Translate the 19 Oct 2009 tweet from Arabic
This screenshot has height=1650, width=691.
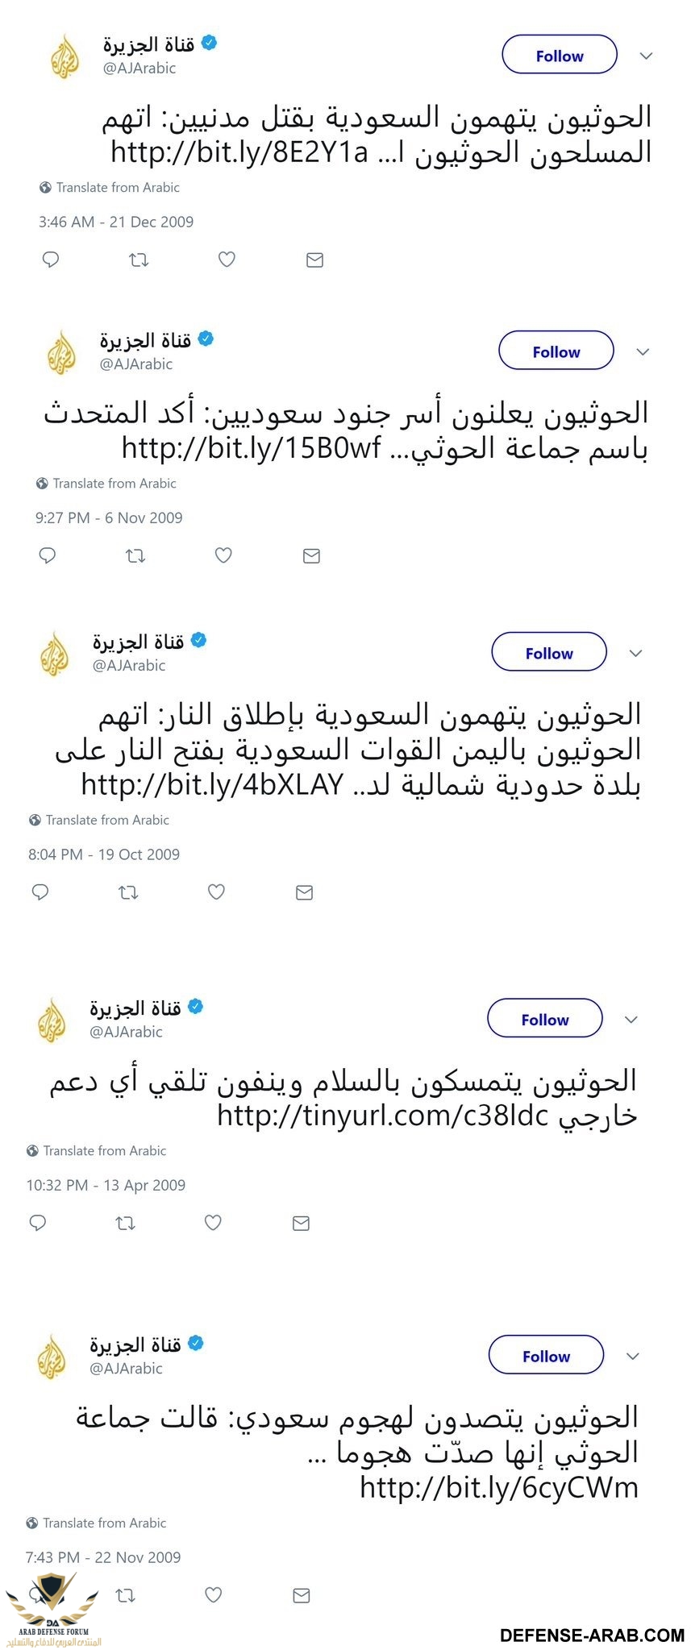pyautogui.click(x=107, y=820)
